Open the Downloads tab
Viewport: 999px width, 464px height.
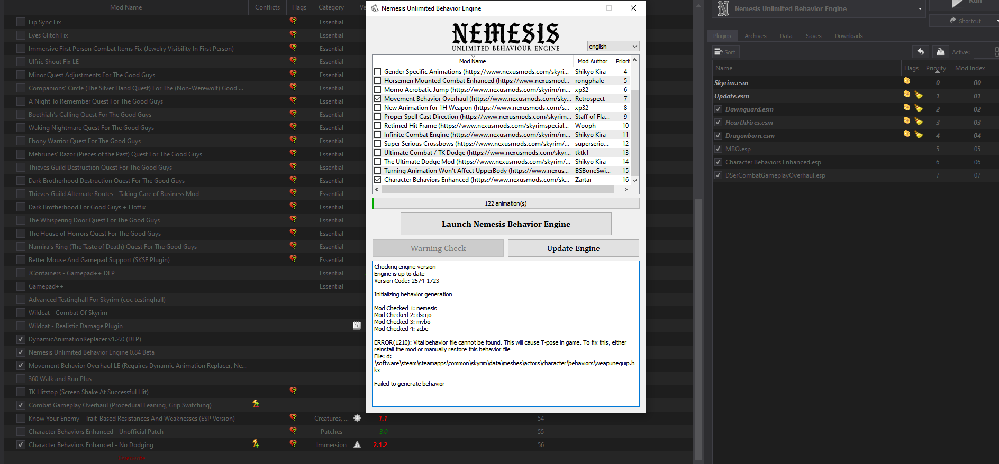click(x=849, y=36)
